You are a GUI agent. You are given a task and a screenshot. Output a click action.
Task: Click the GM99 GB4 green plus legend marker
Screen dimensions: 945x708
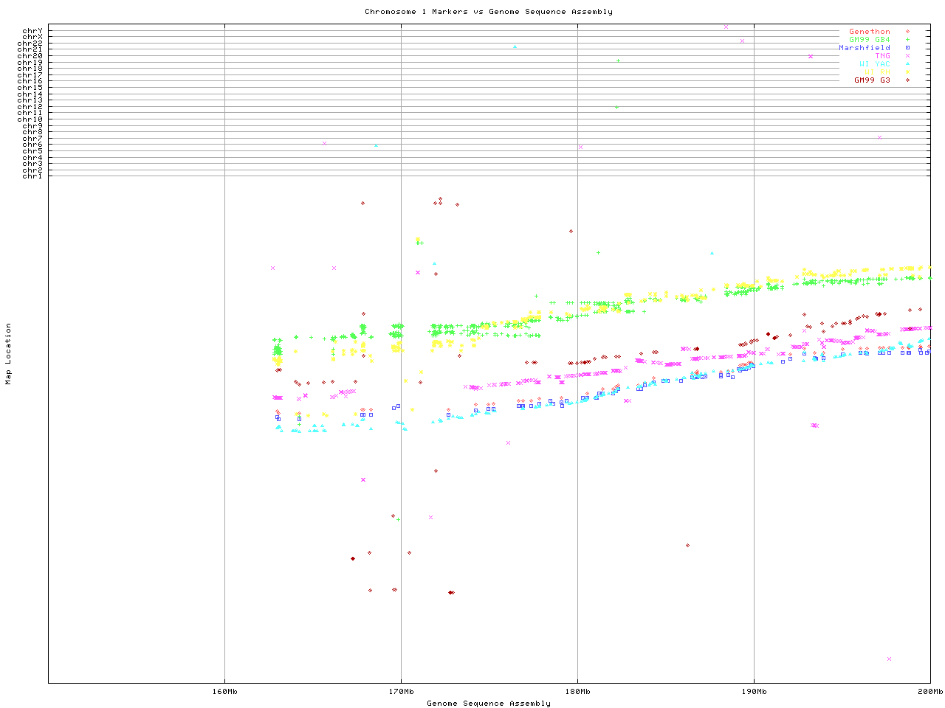coord(907,40)
